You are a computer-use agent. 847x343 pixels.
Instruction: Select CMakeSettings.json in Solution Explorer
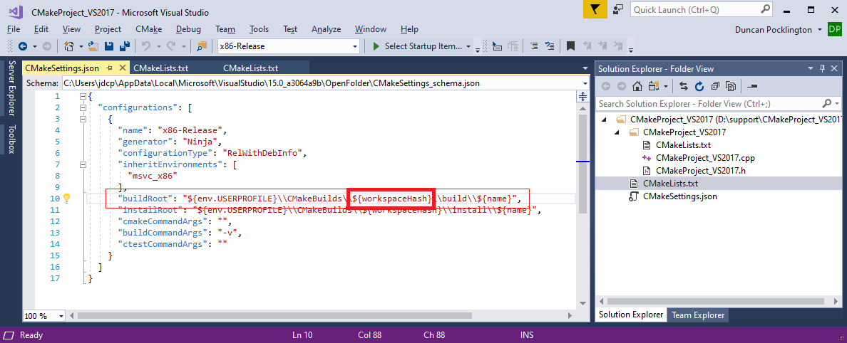click(x=679, y=196)
